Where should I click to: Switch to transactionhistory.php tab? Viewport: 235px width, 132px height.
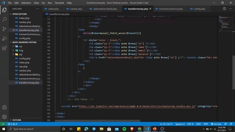point(171,9)
